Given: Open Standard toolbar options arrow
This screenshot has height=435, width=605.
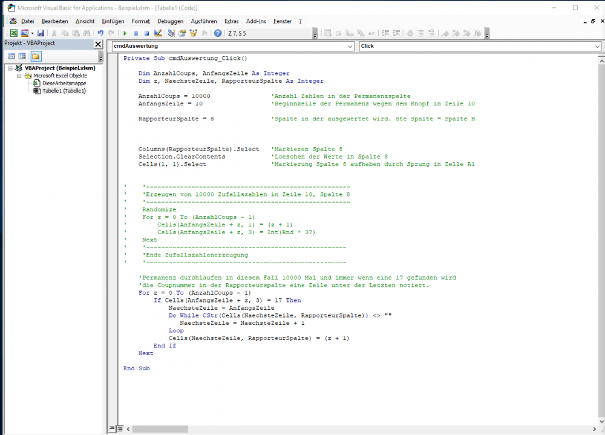Looking at the screenshot, I should tap(315, 34).
